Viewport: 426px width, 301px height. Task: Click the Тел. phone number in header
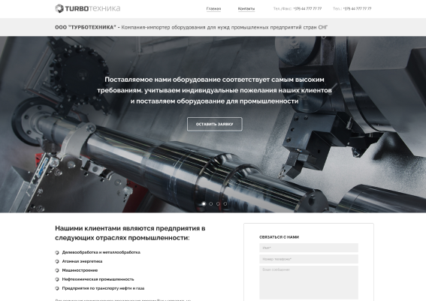tap(357, 9)
